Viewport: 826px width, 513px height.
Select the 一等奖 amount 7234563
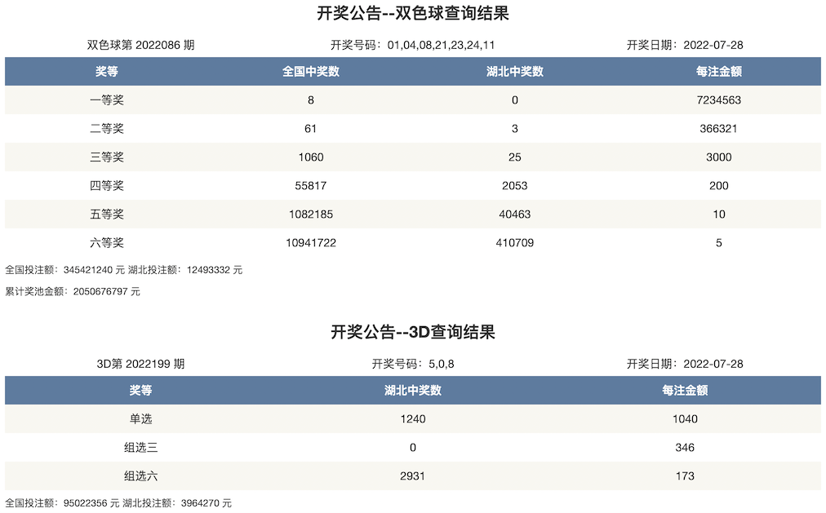pyautogui.click(x=718, y=100)
